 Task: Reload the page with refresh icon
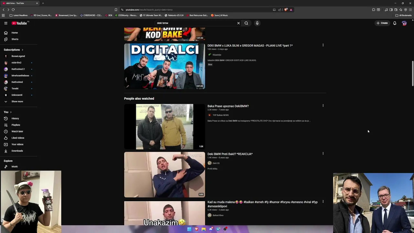[x=13, y=10]
